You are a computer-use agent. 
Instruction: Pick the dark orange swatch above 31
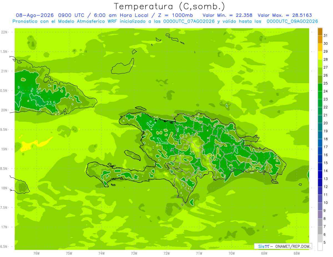click(x=320, y=32)
